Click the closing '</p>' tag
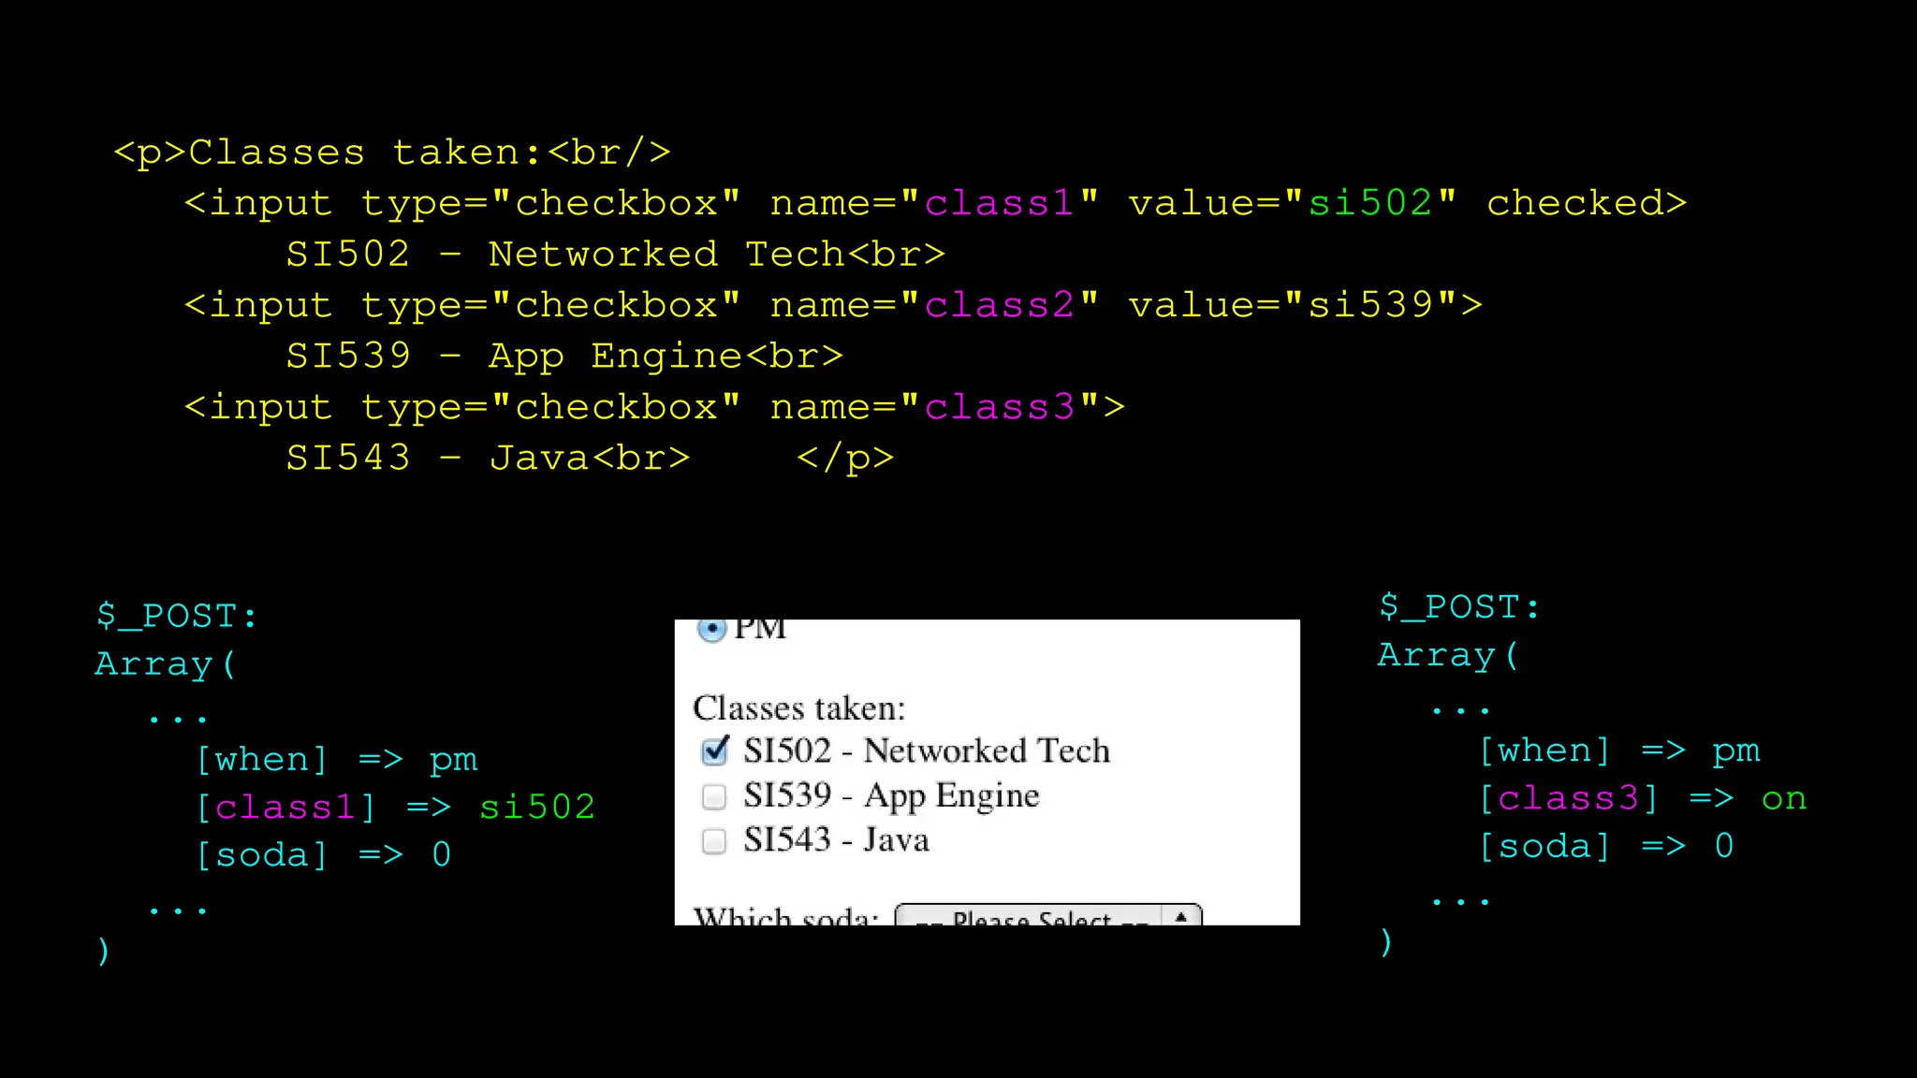1917x1078 pixels. 845,459
